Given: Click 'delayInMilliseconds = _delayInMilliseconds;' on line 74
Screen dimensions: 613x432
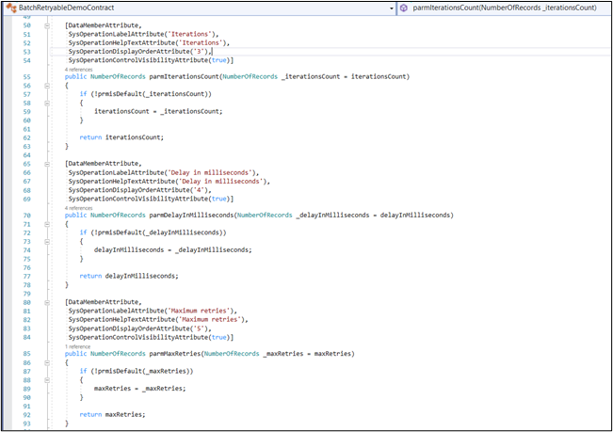Looking at the screenshot, I should coord(173,250).
